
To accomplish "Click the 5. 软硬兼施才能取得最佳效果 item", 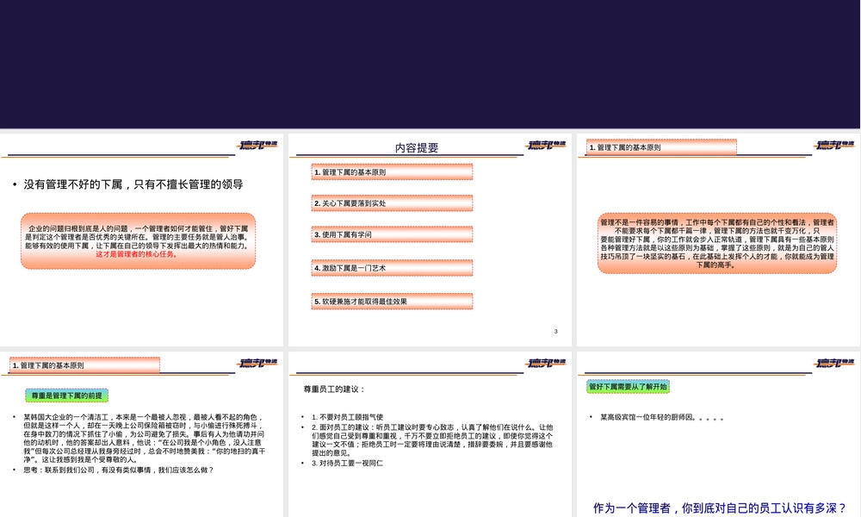I will [x=392, y=302].
